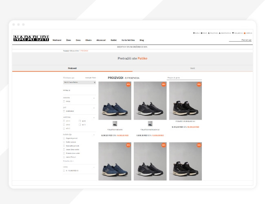Open the bottom-row dark grey sneaker image
Screen dimensions: 265x204
[x=150, y=162]
